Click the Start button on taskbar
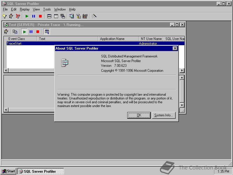Image resolution: width=233 pixels, height=175 pixels. click(8, 171)
